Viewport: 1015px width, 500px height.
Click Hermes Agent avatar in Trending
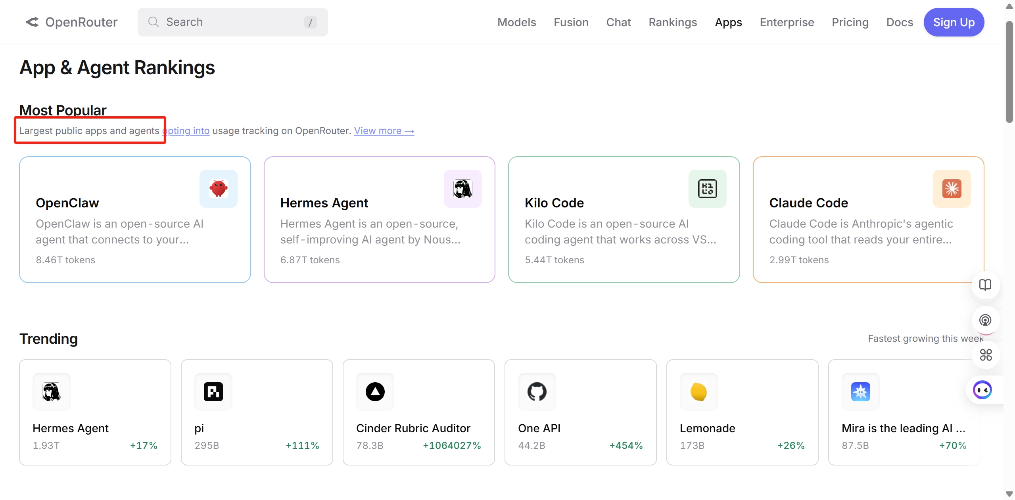(x=52, y=392)
